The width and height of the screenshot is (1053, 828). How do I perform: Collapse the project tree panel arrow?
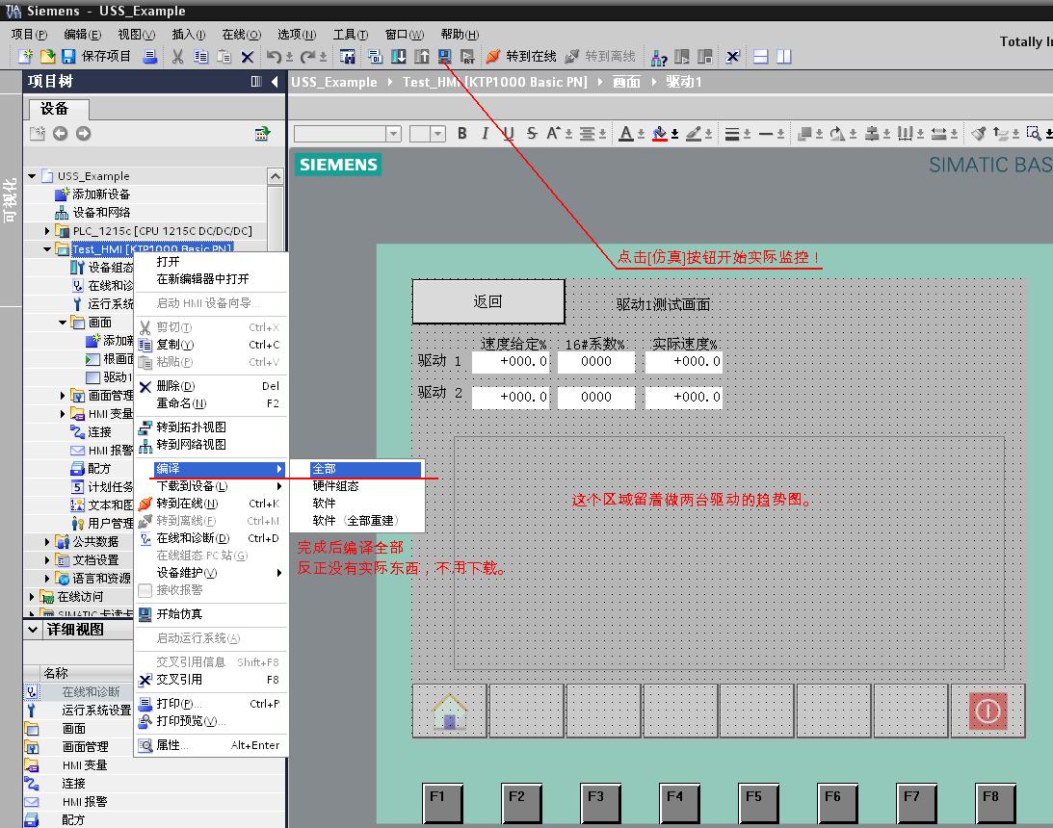[x=275, y=82]
